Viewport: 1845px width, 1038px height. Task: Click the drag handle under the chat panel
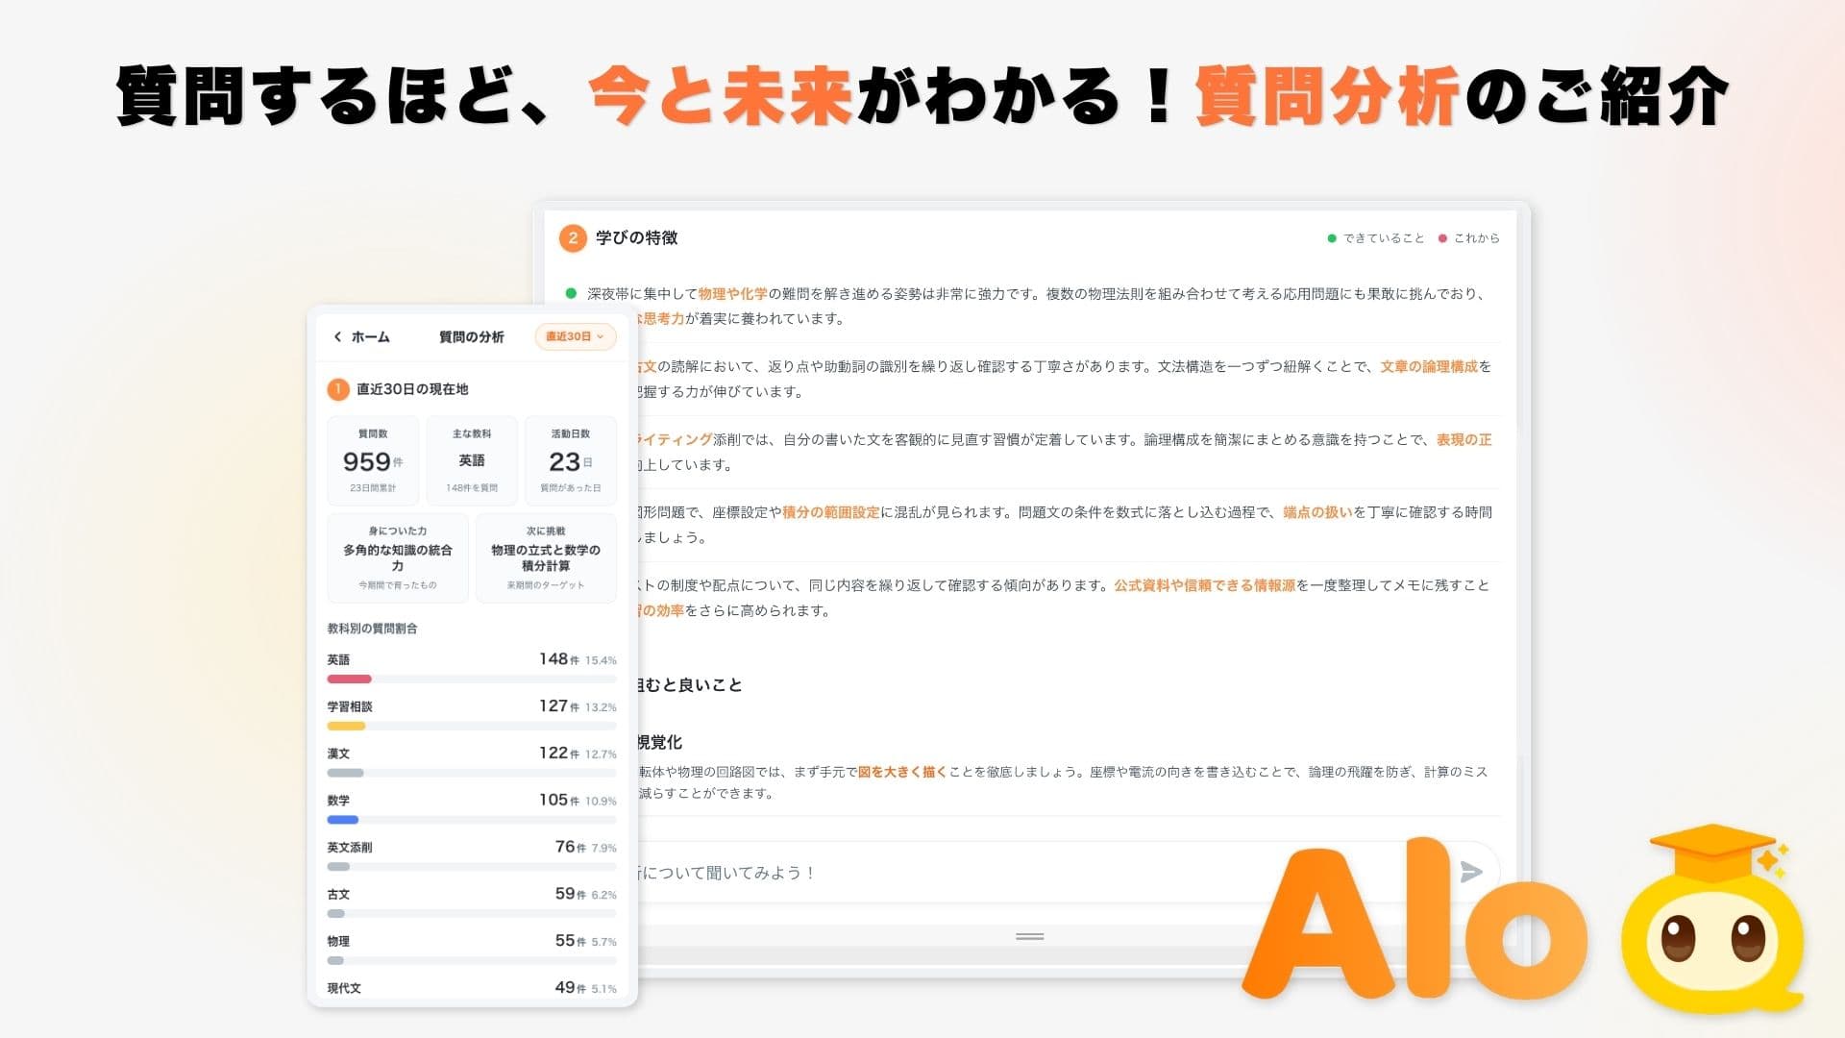1029,936
